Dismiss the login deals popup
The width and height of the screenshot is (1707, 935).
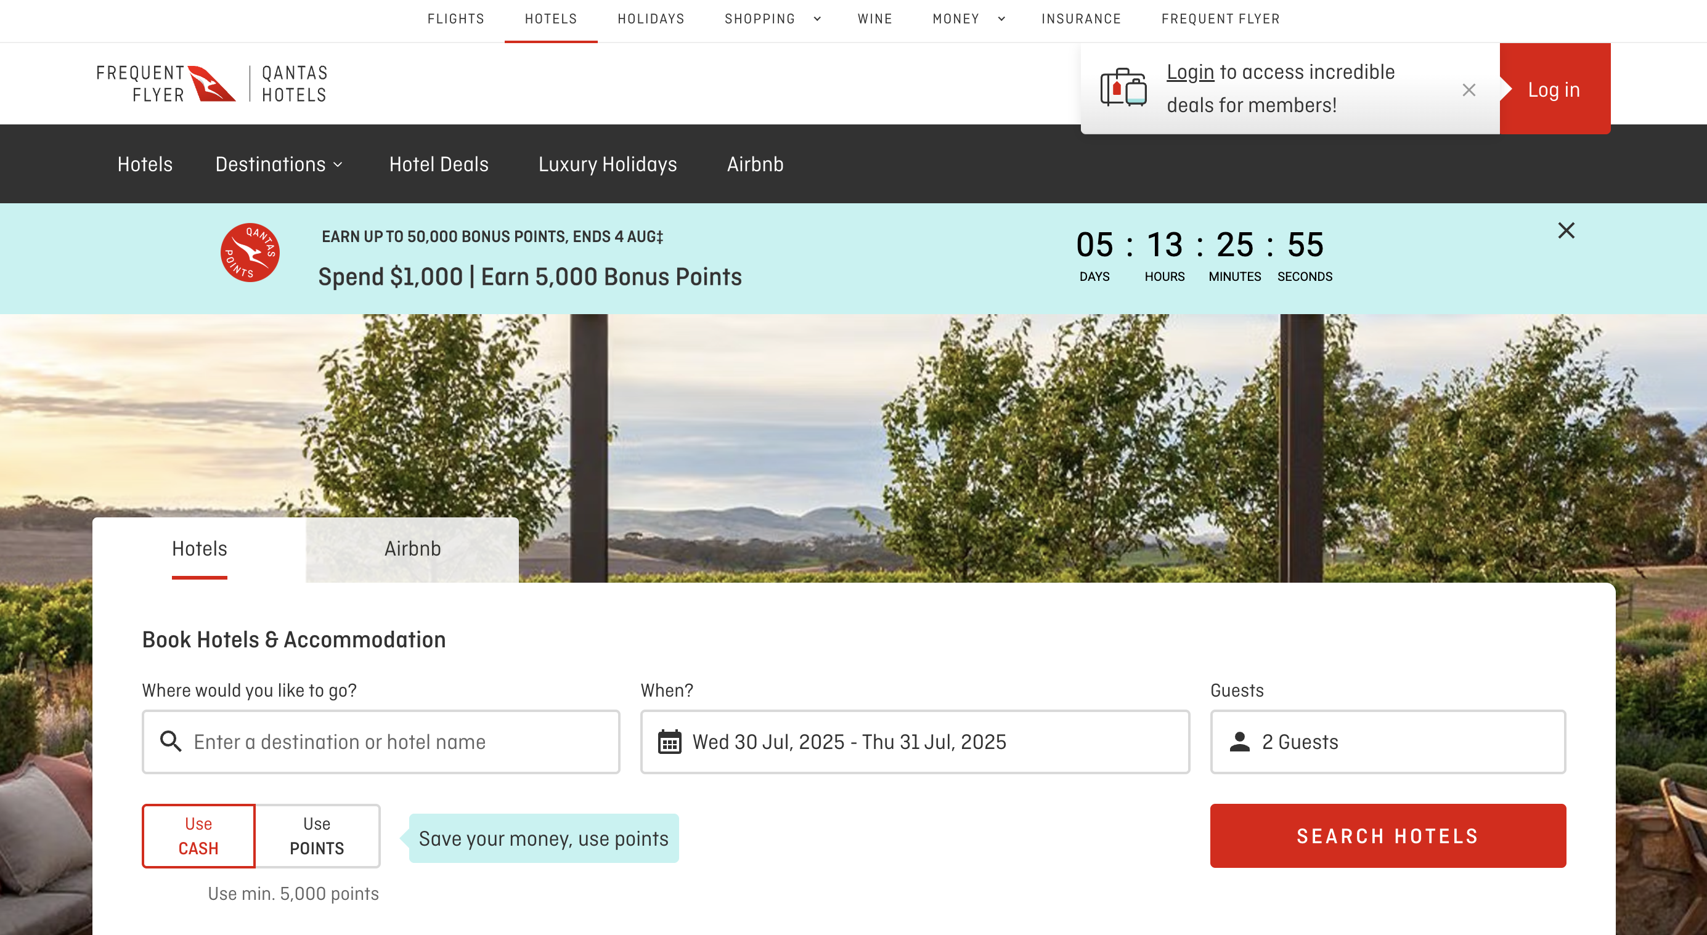point(1469,90)
